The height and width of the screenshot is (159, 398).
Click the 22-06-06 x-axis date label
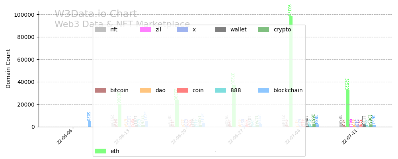65,137
